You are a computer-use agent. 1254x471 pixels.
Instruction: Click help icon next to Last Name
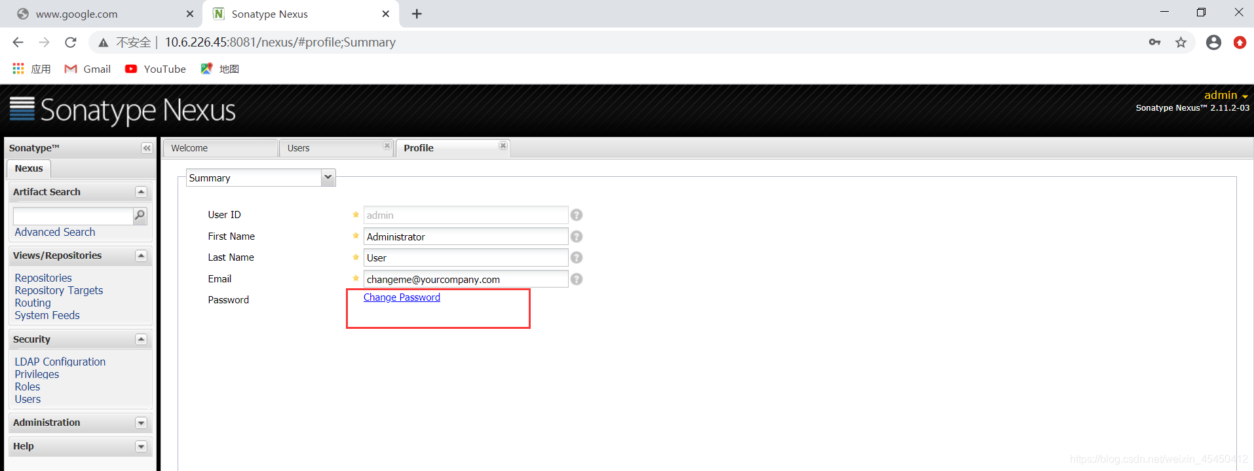click(577, 257)
